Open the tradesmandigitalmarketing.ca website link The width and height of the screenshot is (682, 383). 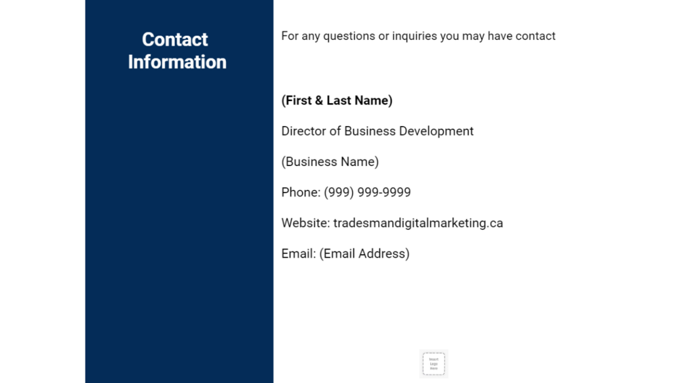click(418, 223)
